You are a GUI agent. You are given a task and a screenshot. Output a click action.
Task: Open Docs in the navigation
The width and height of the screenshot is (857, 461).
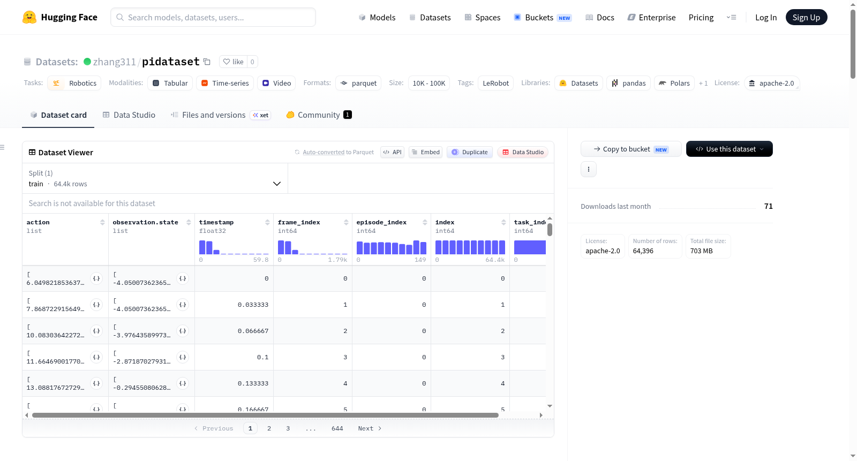[600, 18]
